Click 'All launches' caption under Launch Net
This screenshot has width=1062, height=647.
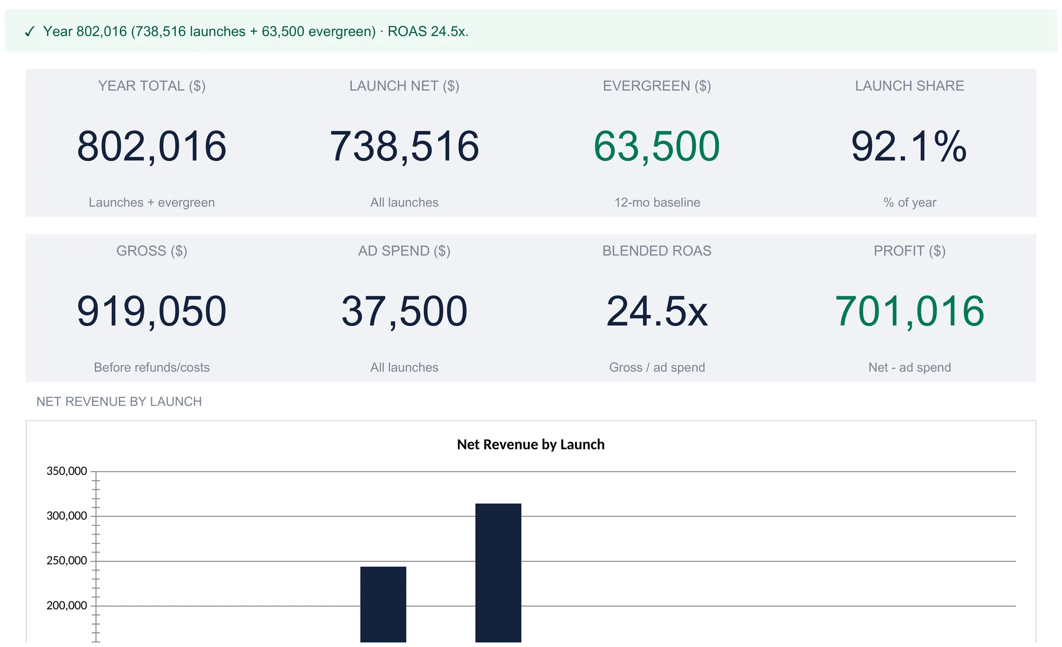(x=405, y=202)
